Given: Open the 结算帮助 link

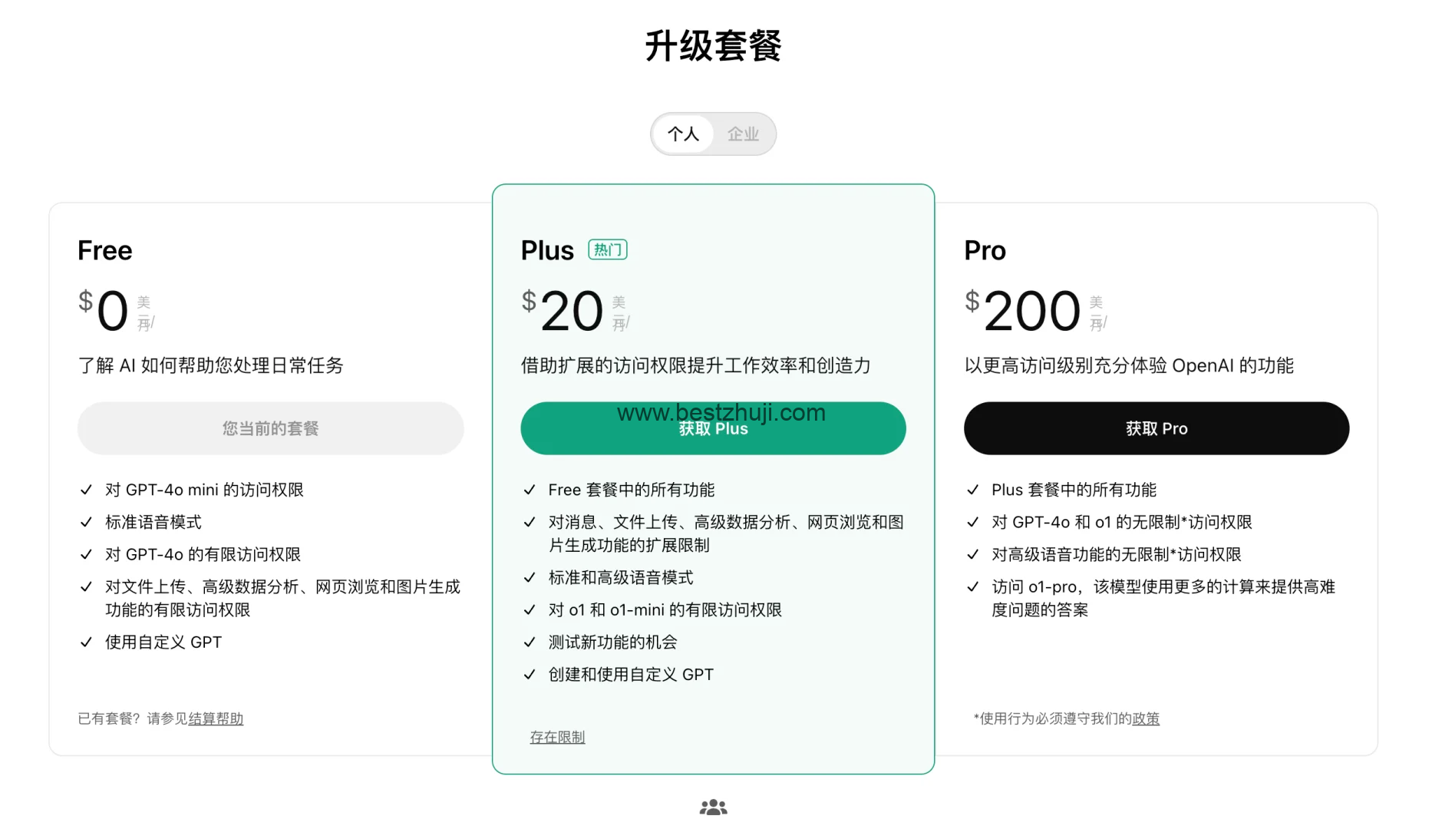Looking at the screenshot, I should click(216, 719).
